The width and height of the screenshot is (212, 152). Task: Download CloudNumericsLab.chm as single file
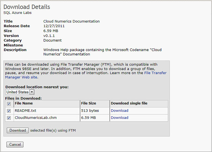coord(119,117)
